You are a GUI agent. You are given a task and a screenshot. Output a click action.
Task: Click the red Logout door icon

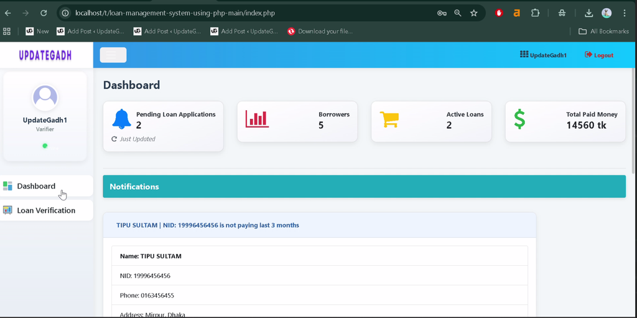[588, 55]
